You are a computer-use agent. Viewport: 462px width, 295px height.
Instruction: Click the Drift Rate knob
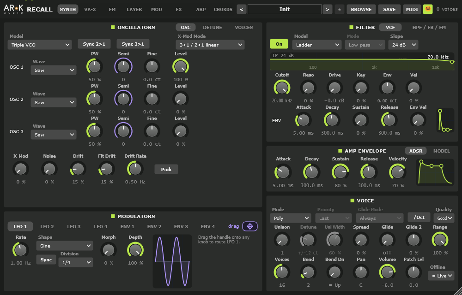(135, 169)
